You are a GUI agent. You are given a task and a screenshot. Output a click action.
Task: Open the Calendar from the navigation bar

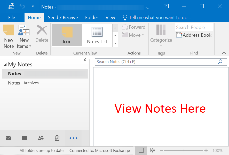(x=24, y=138)
